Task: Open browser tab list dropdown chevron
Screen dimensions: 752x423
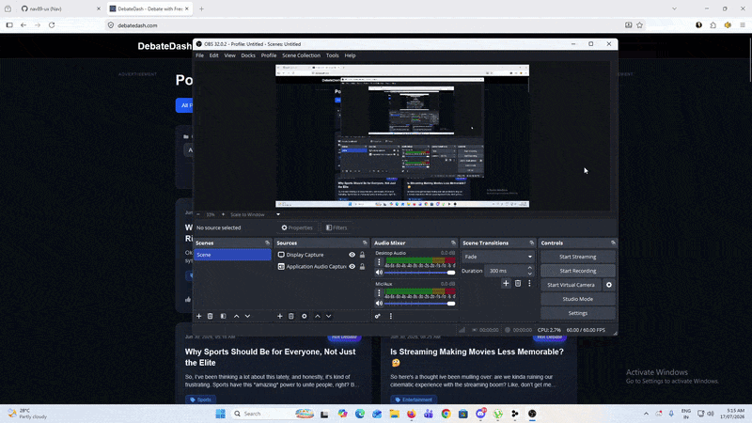Action: (x=674, y=8)
